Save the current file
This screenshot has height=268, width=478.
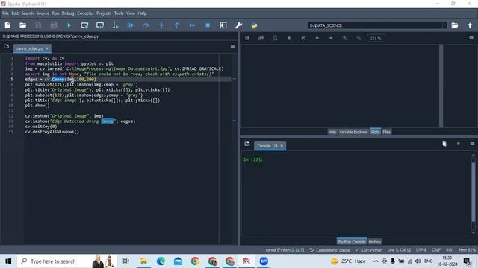tap(38, 25)
